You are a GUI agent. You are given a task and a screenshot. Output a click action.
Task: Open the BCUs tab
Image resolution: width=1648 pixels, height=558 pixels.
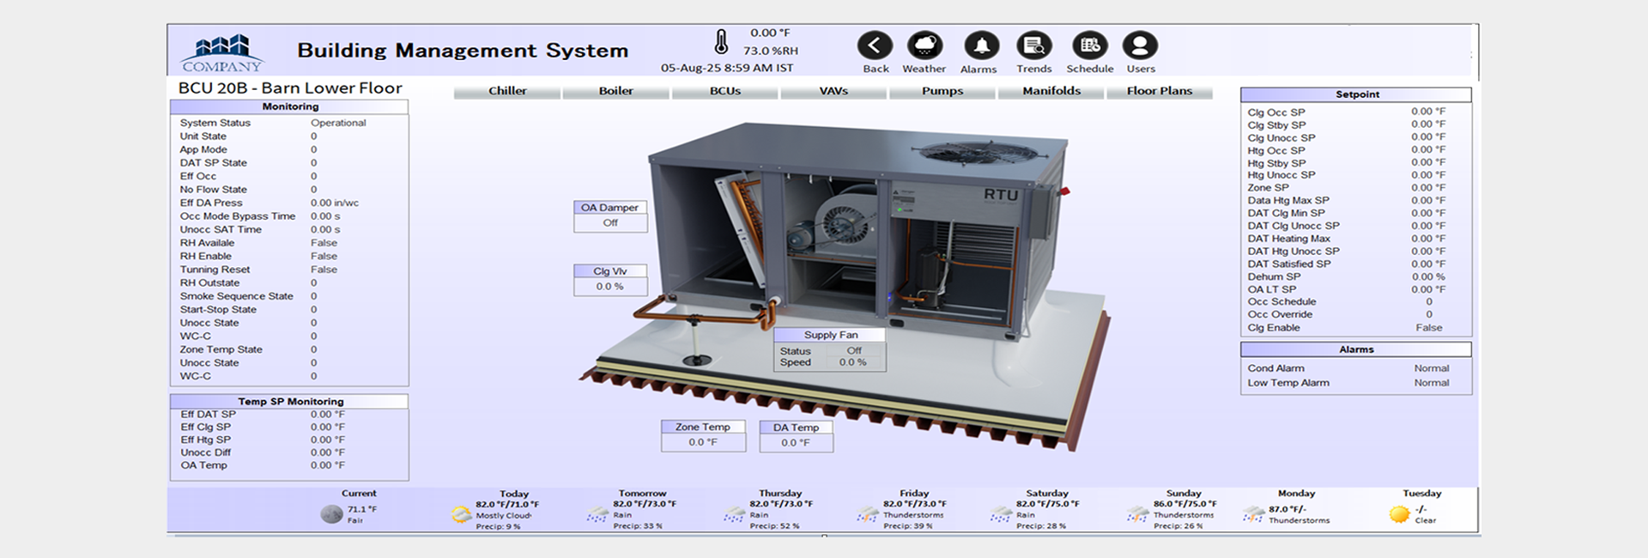(x=724, y=91)
